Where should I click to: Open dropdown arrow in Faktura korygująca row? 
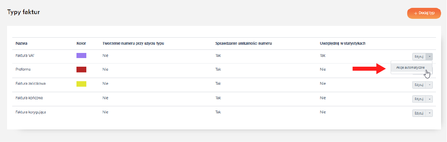(x=429, y=113)
